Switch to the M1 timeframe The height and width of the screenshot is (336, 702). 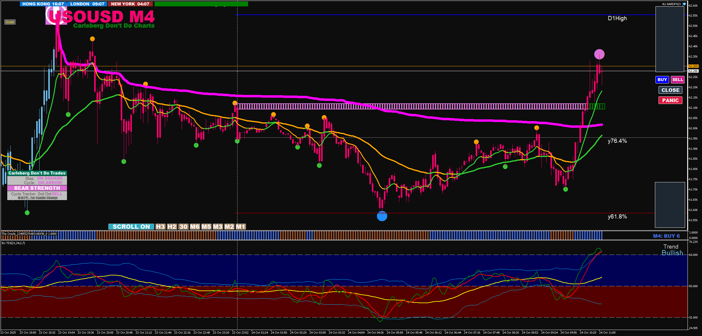click(x=241, y=227)
